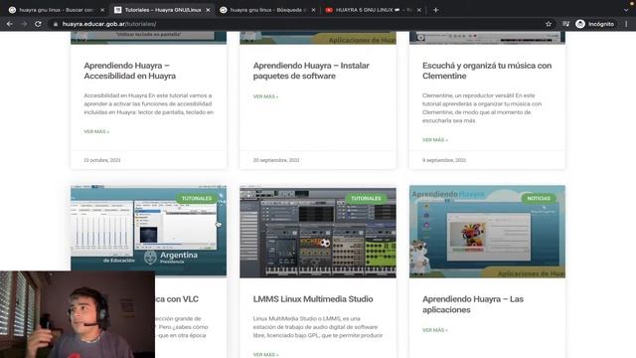Open the LMMS studio screenshot thumbnail
The height and width of the screenshot is (358, 636).
pyautogui.click(x=318, y=232)
